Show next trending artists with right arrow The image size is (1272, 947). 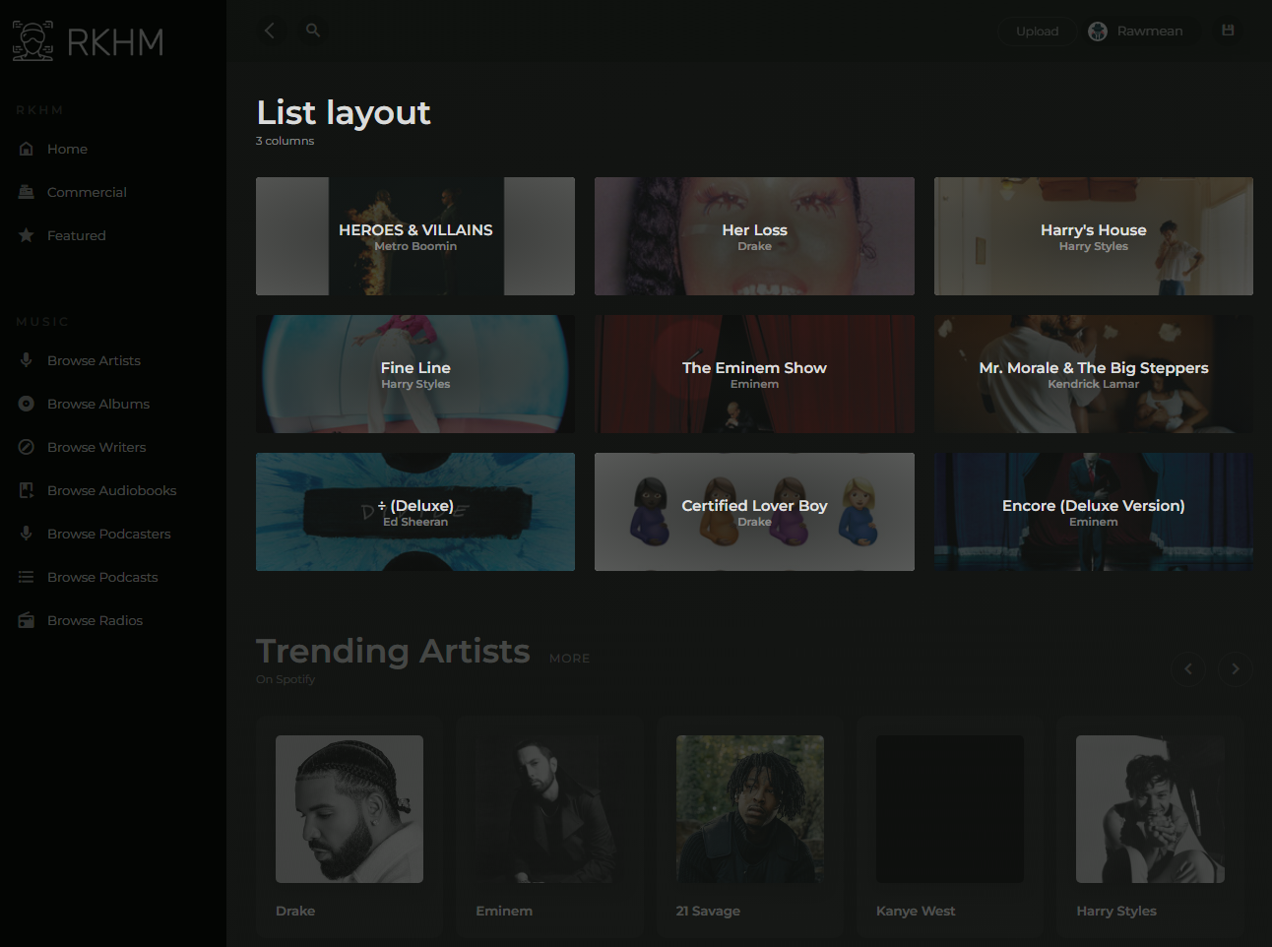[x=1236, y=669]
